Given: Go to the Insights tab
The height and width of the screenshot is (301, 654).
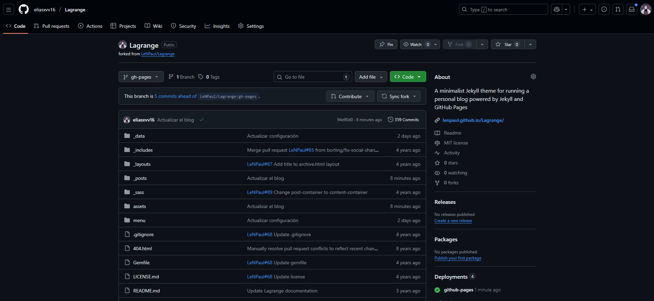Looking at the screenshot, I should 217,26.
